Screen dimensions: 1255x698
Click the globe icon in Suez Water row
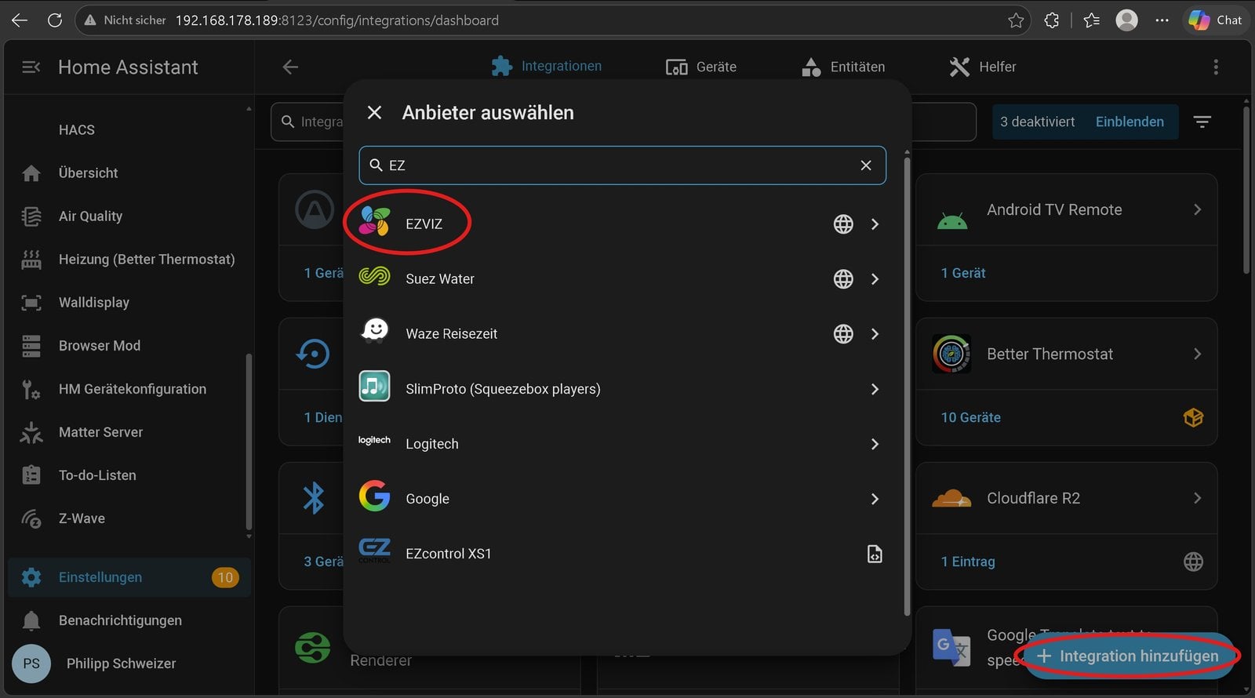tap(843, 279)
